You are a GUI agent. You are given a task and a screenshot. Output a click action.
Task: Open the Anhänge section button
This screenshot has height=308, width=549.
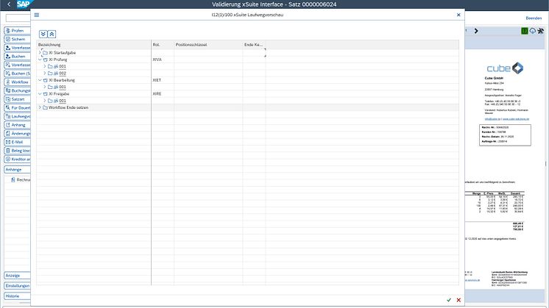click(x=17, y=170)
